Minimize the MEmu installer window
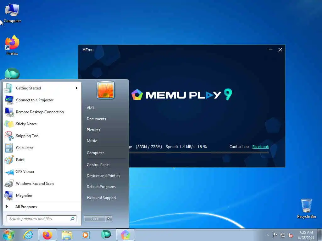This screenshot has height=241, width=322. coord(270,50)
